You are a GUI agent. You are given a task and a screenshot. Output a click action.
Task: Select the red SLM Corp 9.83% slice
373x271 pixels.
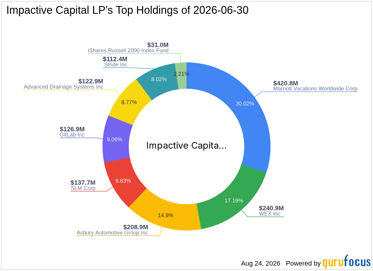pyautogui.click(x=123, y=181)
